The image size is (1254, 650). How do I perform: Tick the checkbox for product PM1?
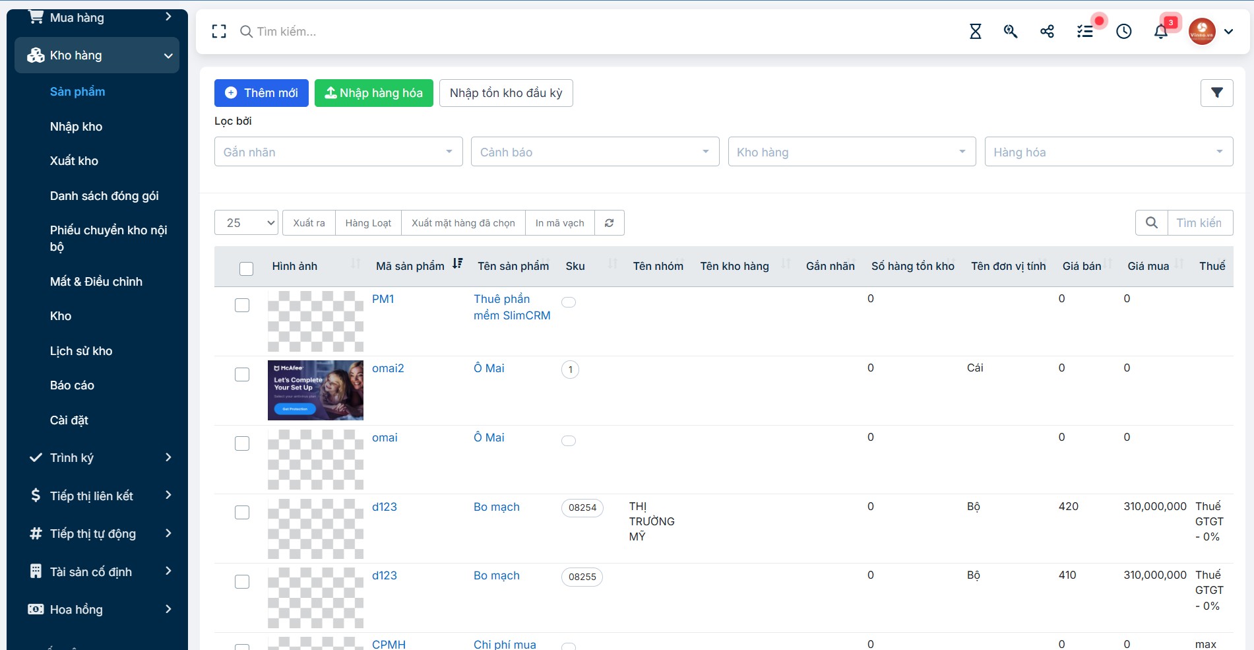tap(242, 305)
